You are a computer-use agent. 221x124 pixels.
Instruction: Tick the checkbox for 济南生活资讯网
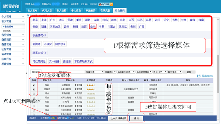34,106
